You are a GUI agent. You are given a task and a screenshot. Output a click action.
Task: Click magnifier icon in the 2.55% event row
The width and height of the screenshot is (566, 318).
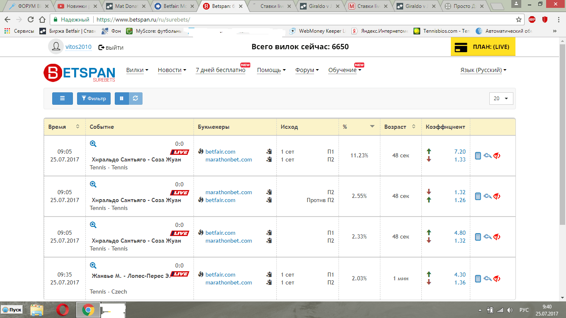(93, 184)
